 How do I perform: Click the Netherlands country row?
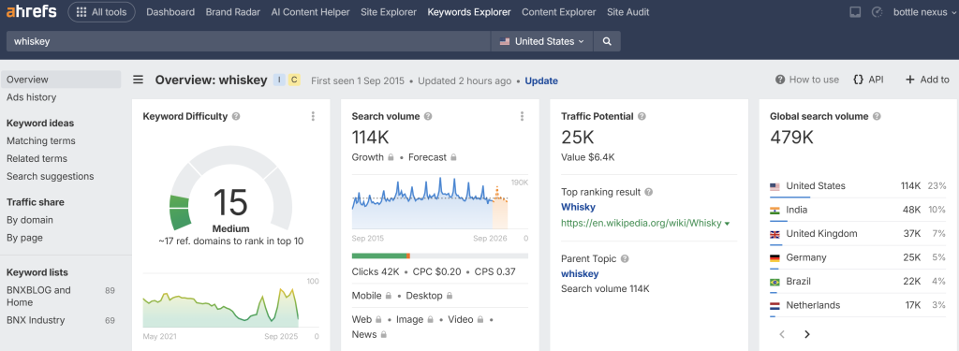pyautogui.click(x=858, y=305)
